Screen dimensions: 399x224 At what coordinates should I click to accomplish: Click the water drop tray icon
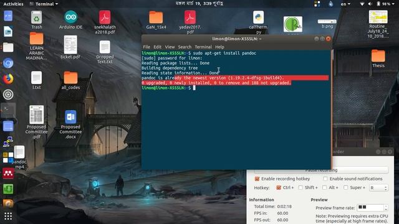(x=331, y=4)
